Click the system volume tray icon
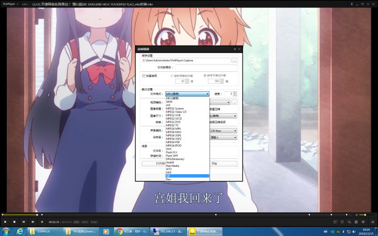Viewport: 378px width, 236px height. pyautogui.click(x=354, y=232)
